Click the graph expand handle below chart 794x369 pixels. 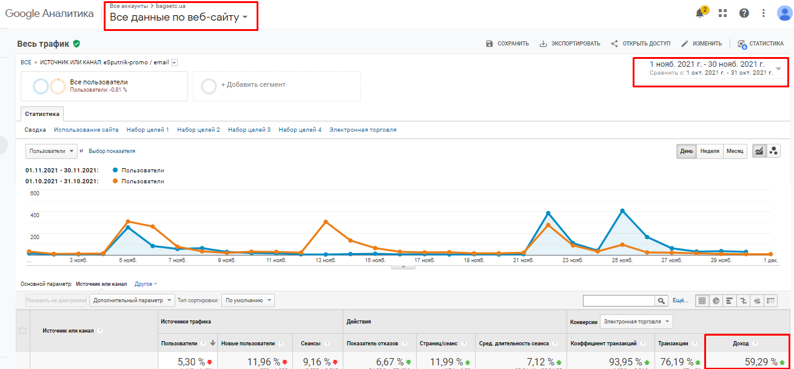pyautogui.click(x=399, y=266)
